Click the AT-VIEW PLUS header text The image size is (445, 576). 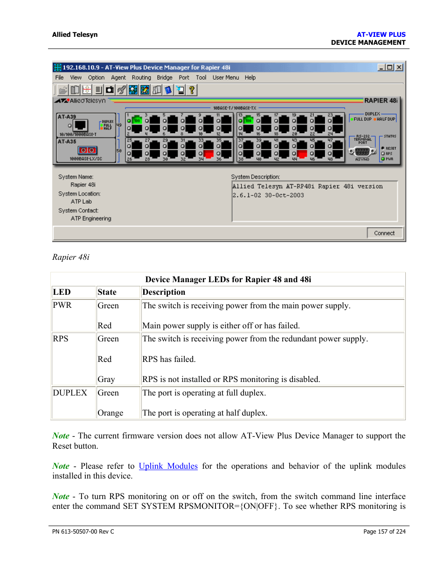[x=381, y=35]
